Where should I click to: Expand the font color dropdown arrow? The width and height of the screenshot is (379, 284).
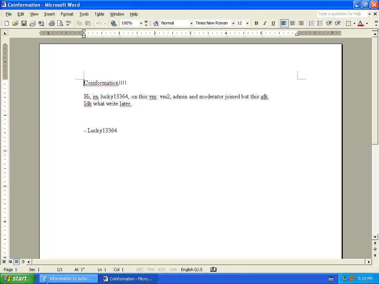(x=367, y=23)
